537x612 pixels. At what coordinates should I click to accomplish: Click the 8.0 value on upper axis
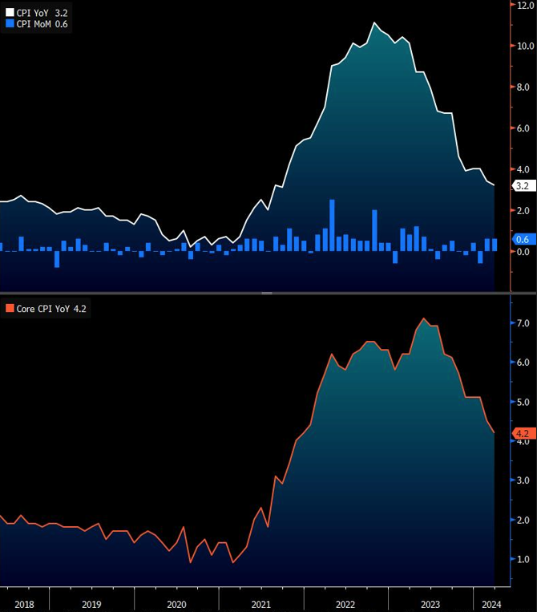pos(523,87)
